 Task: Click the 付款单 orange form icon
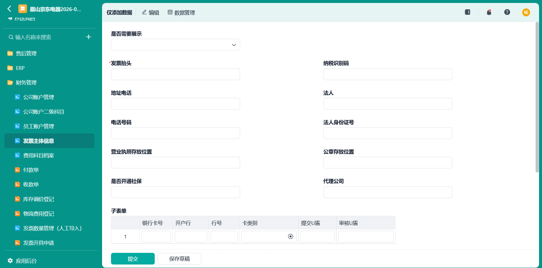tap(17, 170)
